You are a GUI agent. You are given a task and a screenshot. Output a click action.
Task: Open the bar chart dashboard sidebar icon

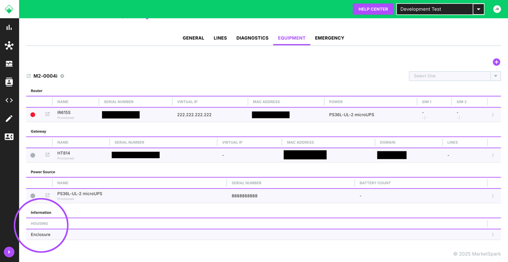point(9,27)
